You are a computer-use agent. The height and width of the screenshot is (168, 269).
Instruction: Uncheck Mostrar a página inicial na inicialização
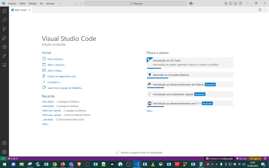click(x=117, y=153)
